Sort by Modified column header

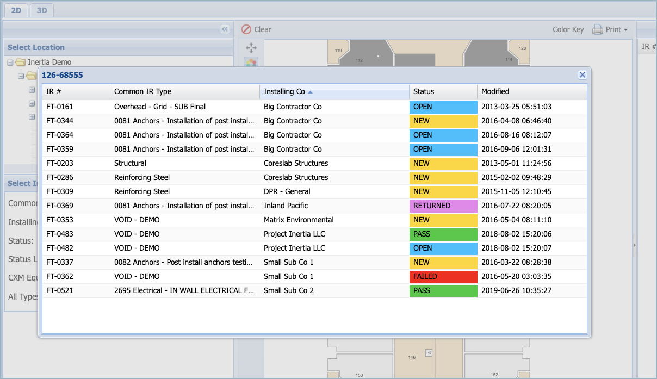click(532, 91)
